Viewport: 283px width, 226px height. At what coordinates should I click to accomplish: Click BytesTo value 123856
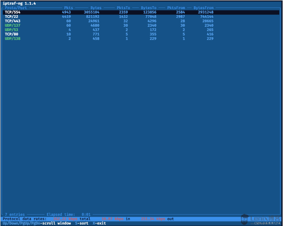pos(150,12)
